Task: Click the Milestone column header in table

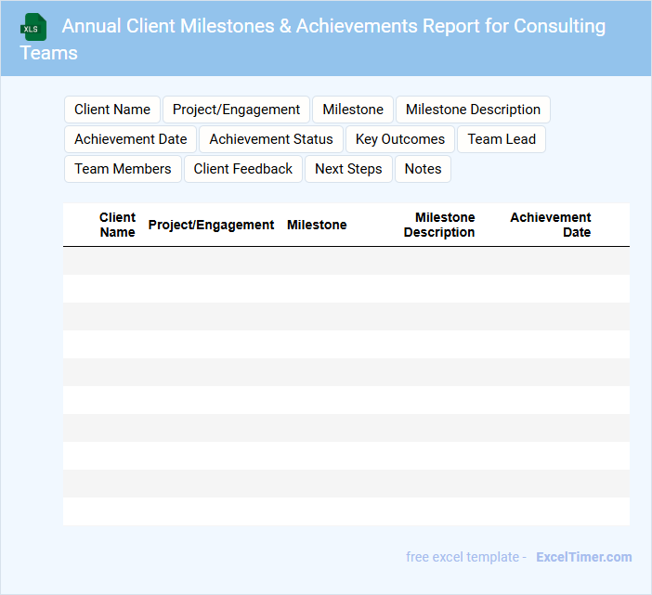Action: pyautogui.click(x=317, y=225)
